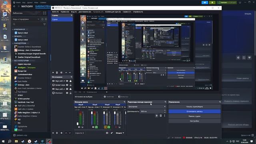256x144 pixels.
Task: Toggle the lock on the screen capture source
Action: (x=70, y=85)
